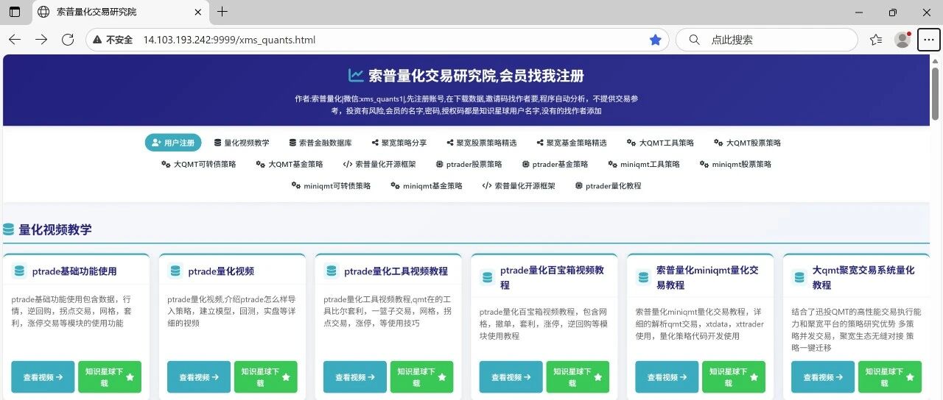Select ptrader基金策略 link

tap(555, 164)
